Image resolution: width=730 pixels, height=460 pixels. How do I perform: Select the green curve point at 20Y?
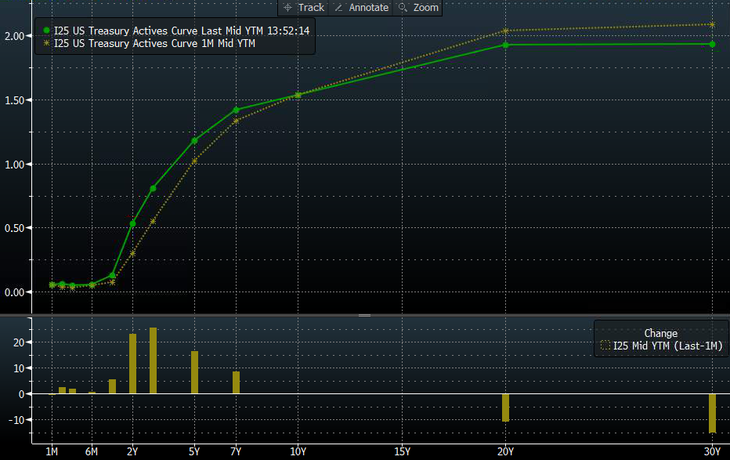[505, 45]
